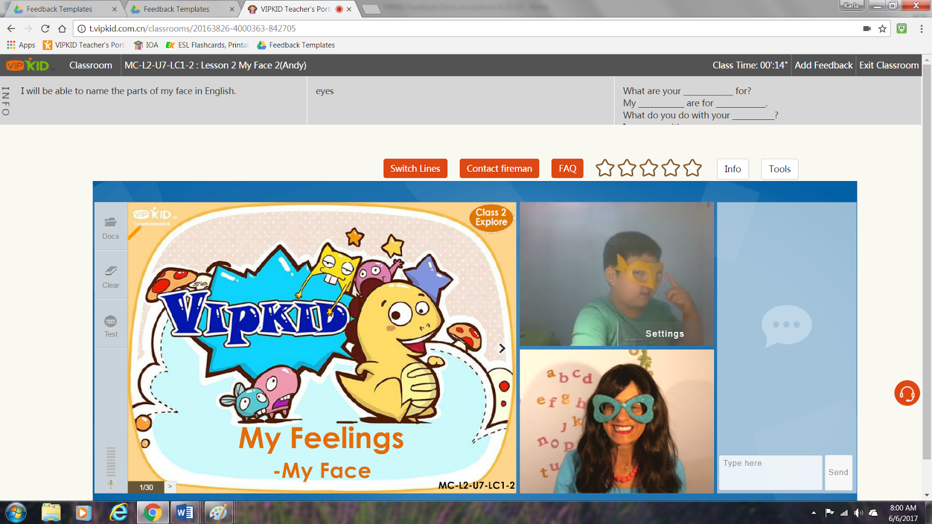The image size is (932, 524).
Task: Click the page counter 1/30
Action: [x=146, y=487]
